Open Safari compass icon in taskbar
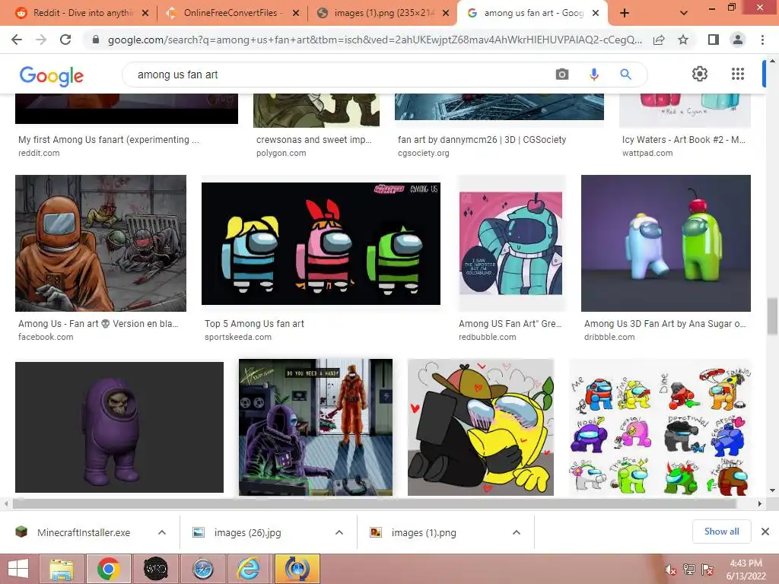 click(202, 569)
